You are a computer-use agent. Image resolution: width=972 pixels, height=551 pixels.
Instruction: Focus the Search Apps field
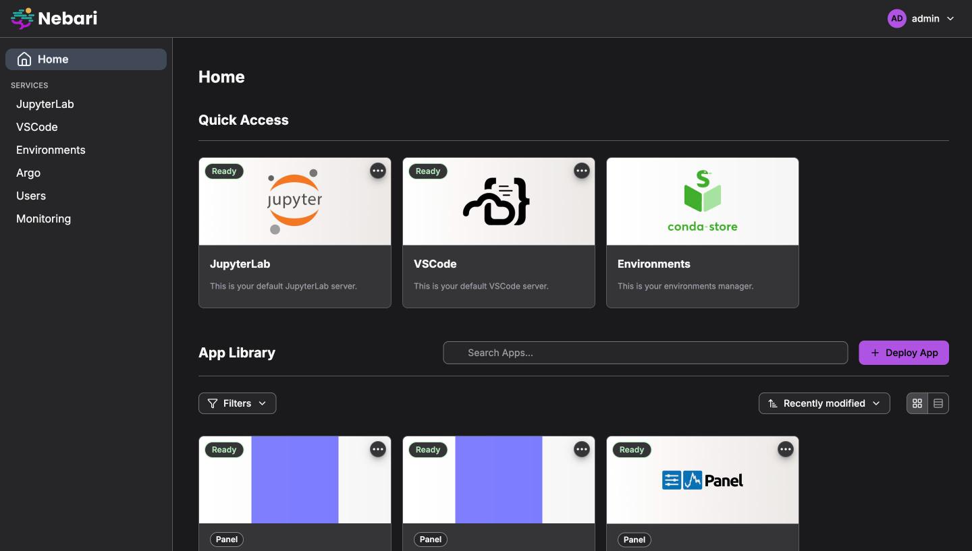pos(645,353)
